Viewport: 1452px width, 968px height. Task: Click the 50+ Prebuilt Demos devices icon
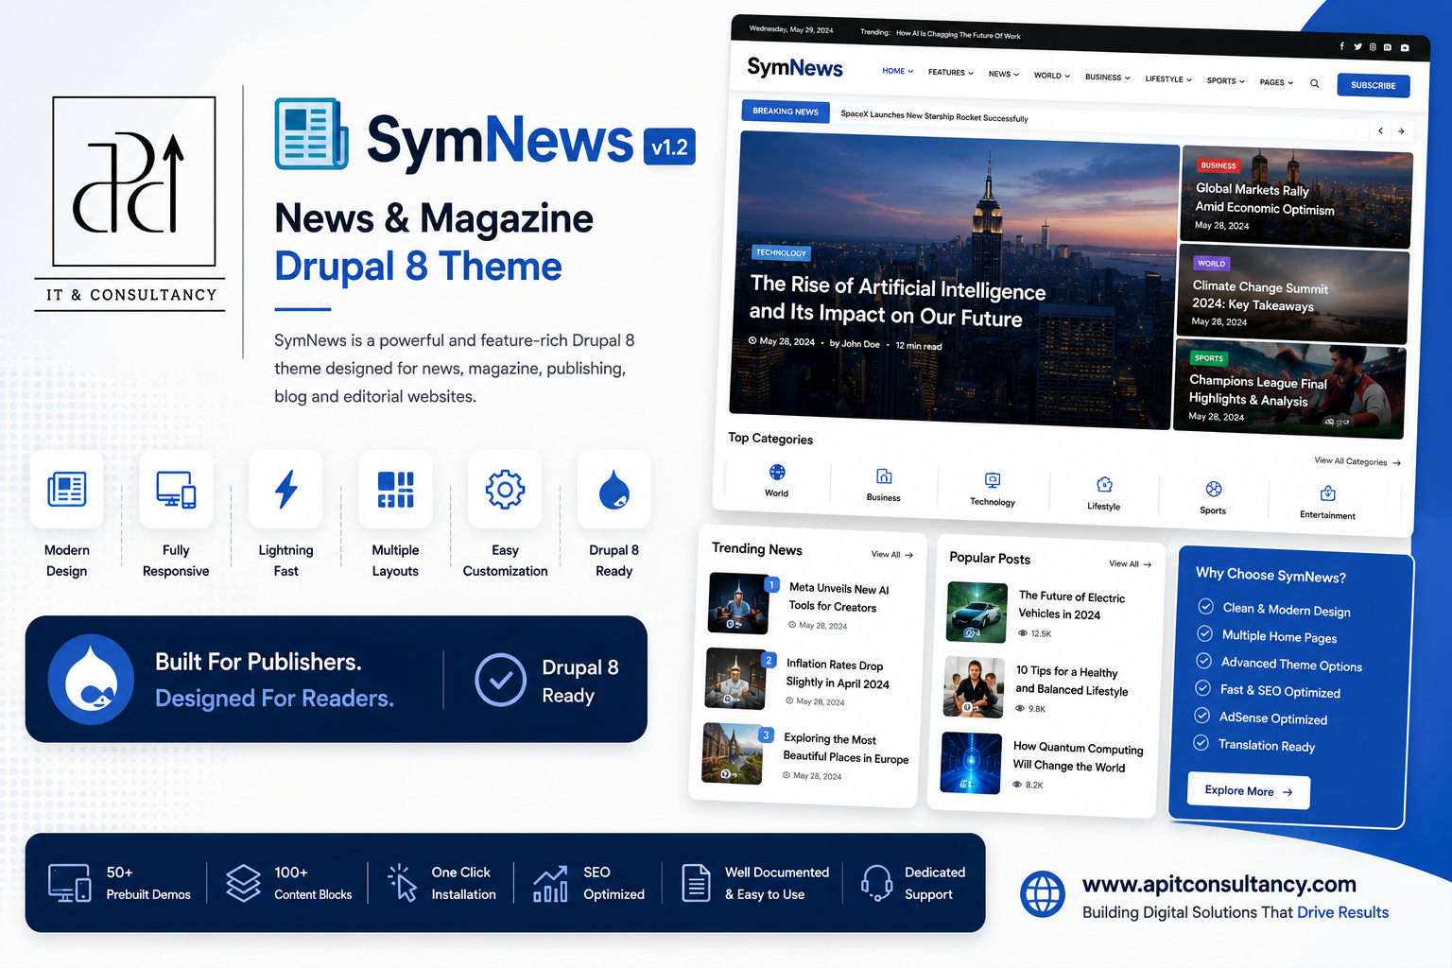tap(70, 883)
